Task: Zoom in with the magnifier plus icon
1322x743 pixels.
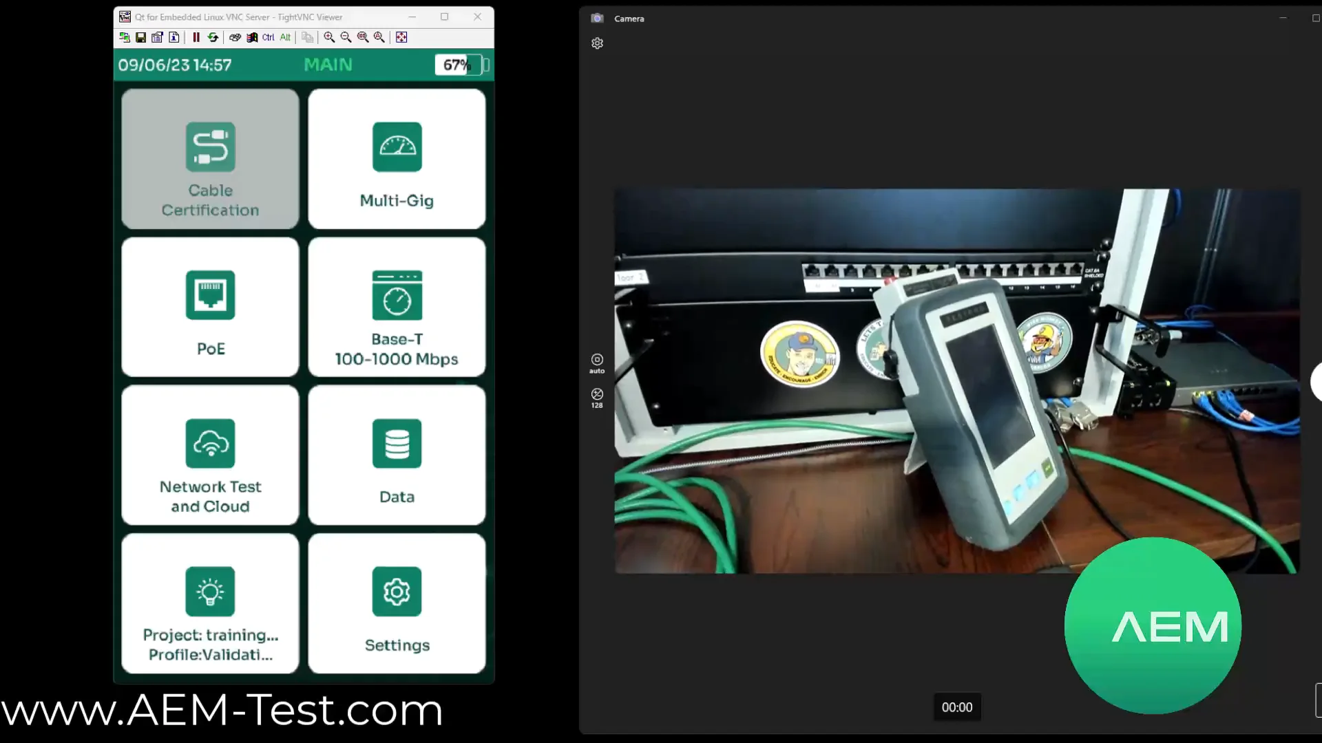Action: pyautogui.click(x=329, y=37)
